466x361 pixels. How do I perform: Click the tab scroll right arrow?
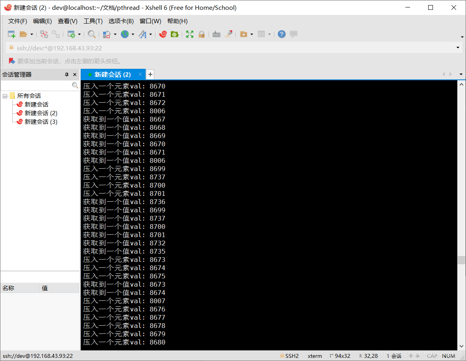tap(451, 74)
